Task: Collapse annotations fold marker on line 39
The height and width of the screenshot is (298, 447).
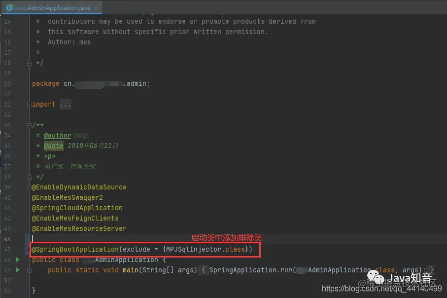Action: click(x=29, y=187)
